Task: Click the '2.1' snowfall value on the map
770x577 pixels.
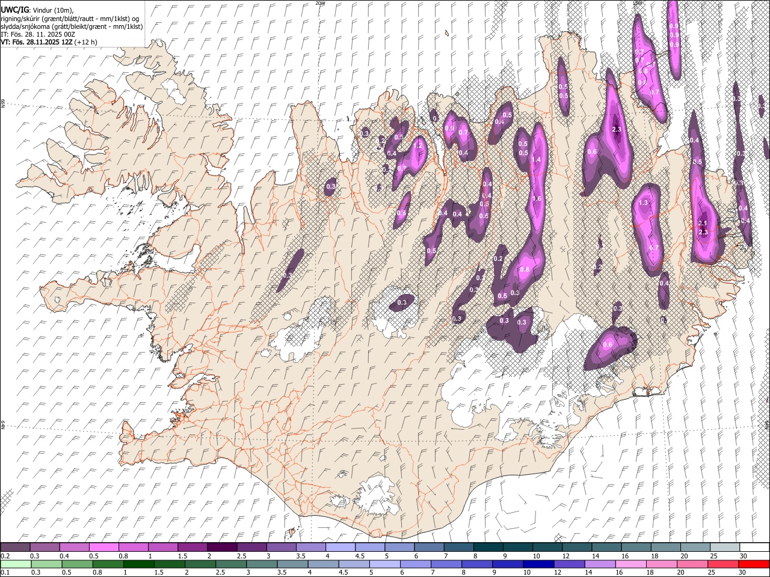Action: tap(703, 223)
